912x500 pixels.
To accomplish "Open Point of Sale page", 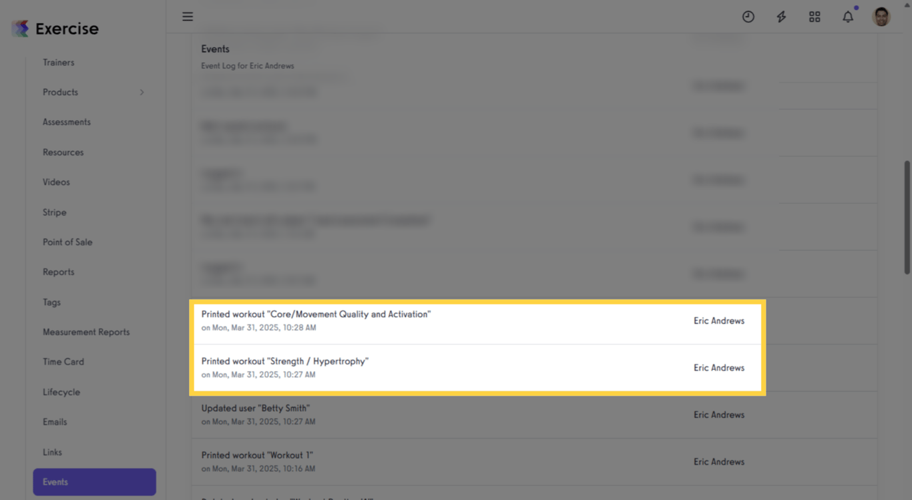I will coord(67,242).
